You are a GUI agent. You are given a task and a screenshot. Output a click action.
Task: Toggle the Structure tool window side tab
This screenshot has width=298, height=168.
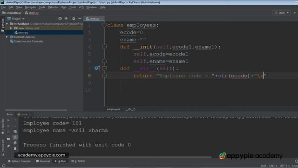tap(2, 147)
